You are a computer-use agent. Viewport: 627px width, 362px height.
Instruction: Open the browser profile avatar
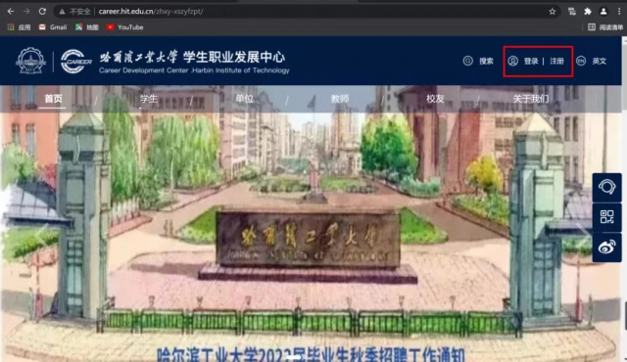[603, 12]
